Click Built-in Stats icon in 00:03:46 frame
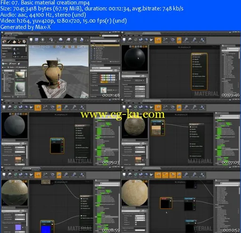 click(194, 40)
